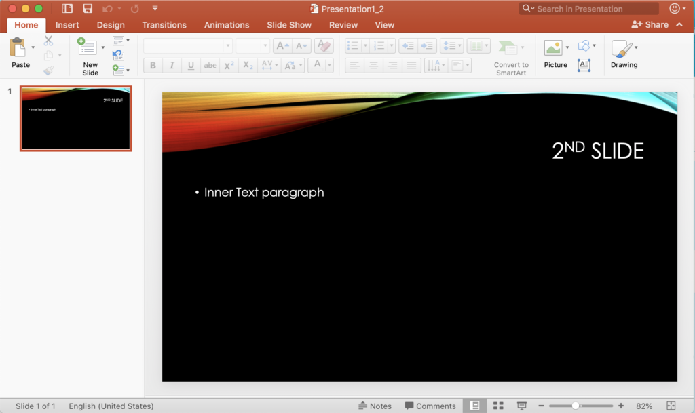Open the Paste options arrow
The height and width of the screenshot is (413, 695).
pyautogui.click(x=33, y=47)
